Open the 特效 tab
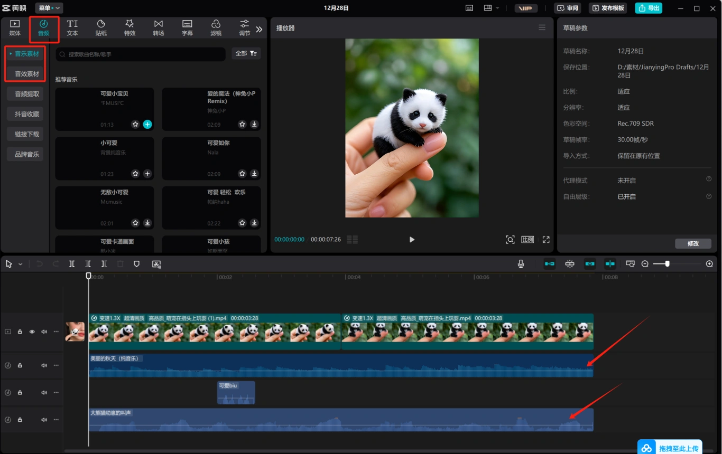722x454 pixels. tap(129, 28)
